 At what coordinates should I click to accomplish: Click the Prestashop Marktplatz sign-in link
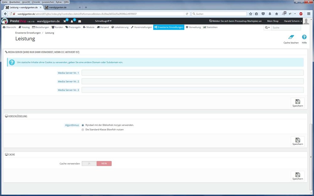pos(235,21)
